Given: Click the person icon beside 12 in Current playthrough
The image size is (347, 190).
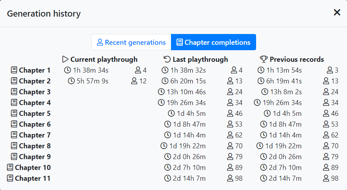Looking at the screenshot, I should [x=134, y=81].
